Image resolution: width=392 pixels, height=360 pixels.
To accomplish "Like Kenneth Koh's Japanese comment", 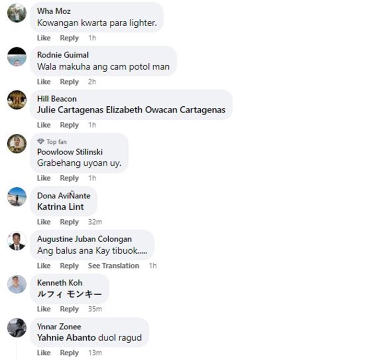I will coord(44,309).
